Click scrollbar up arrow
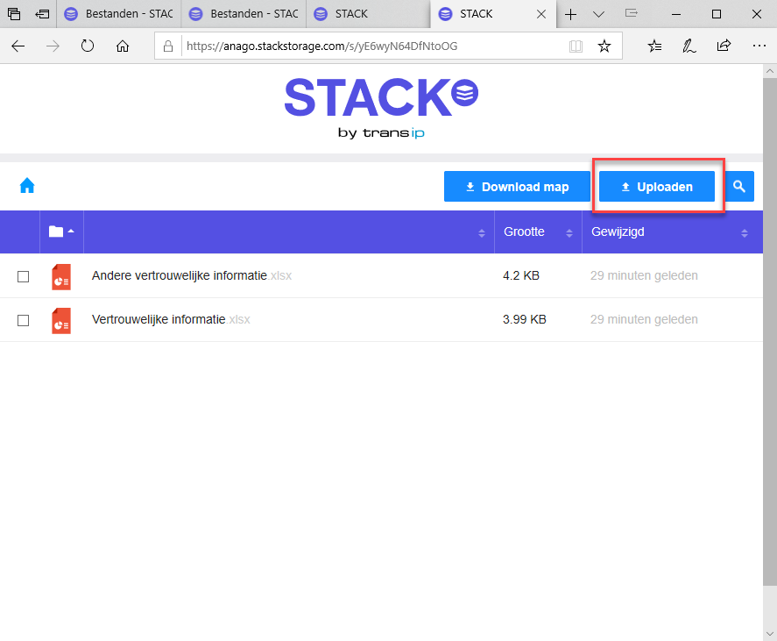 770,71
